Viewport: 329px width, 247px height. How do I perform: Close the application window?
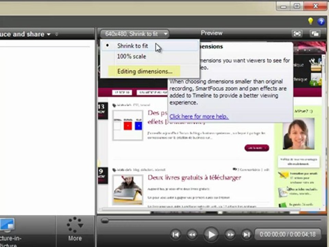315,6
